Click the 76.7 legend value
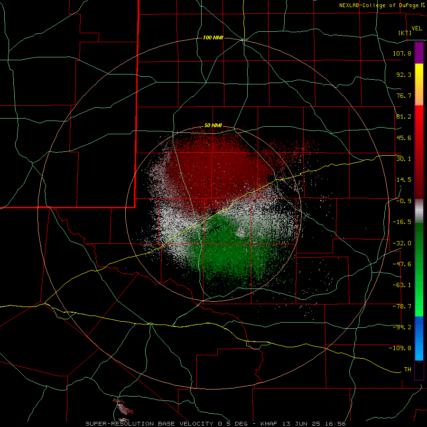 point(404,95)
